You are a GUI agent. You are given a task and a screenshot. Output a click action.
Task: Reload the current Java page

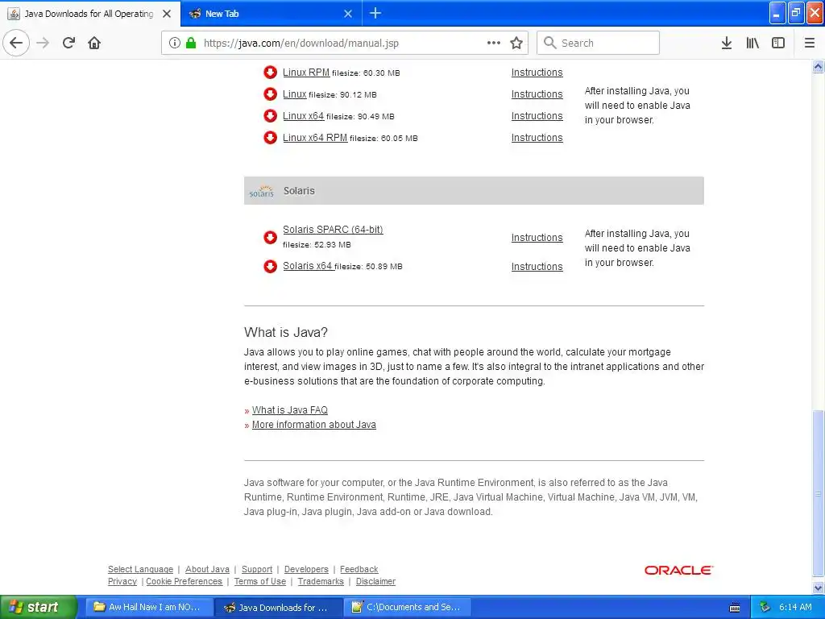(x=68, y=43)
